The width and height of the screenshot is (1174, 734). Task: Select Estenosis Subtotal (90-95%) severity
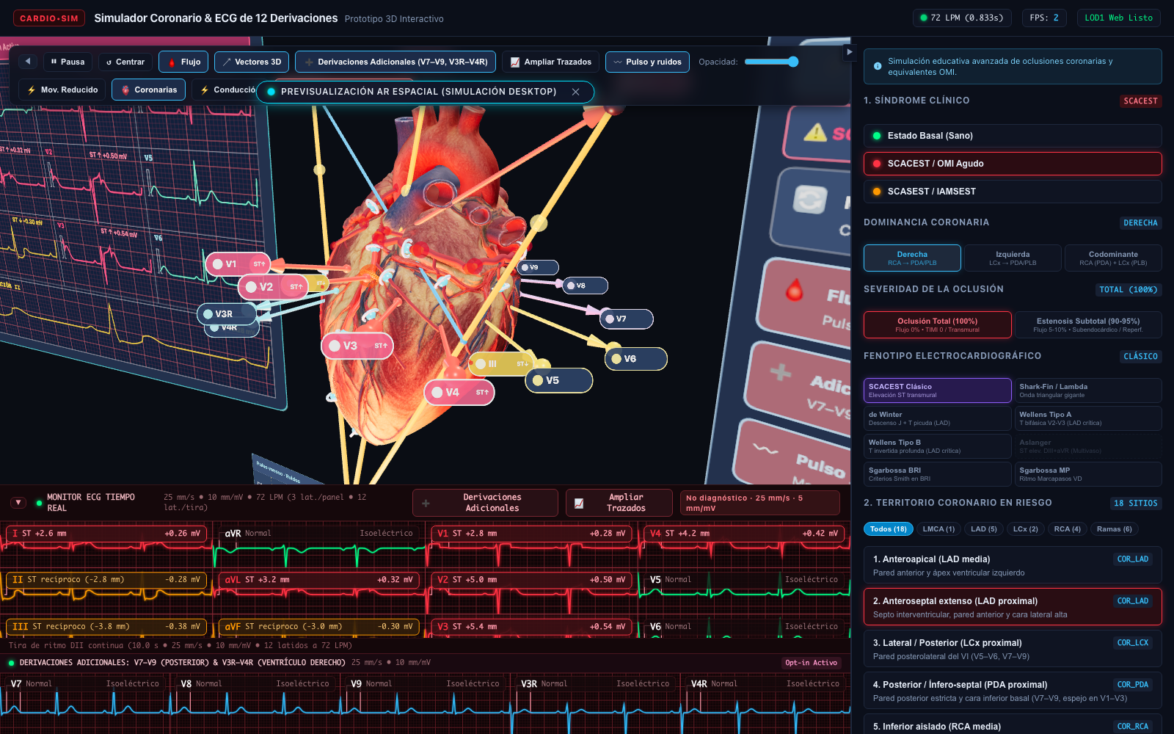[1088, 324]
